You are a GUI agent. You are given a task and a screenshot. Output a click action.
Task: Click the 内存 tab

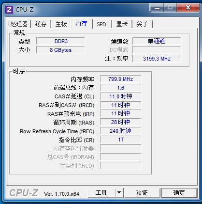tap(82, 24)
